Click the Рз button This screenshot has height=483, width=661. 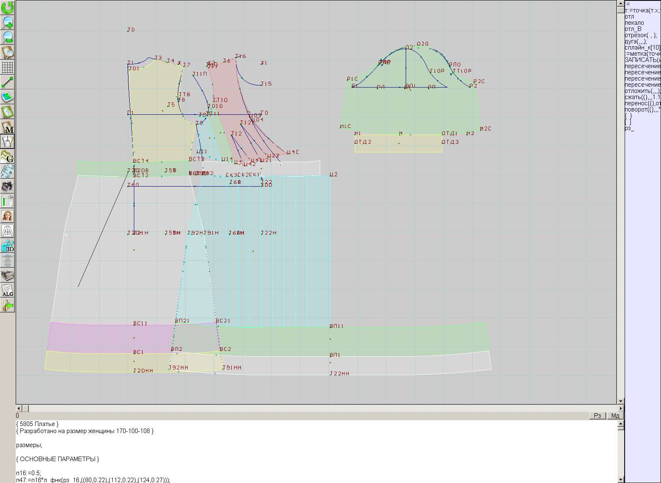coord(597,416)
